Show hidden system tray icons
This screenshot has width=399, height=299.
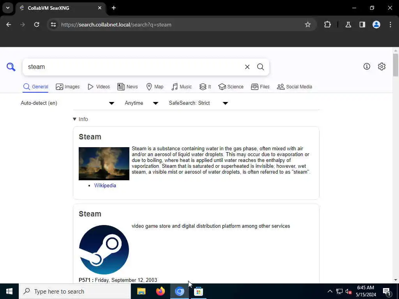pyautogui.click(x=330, y=291)
